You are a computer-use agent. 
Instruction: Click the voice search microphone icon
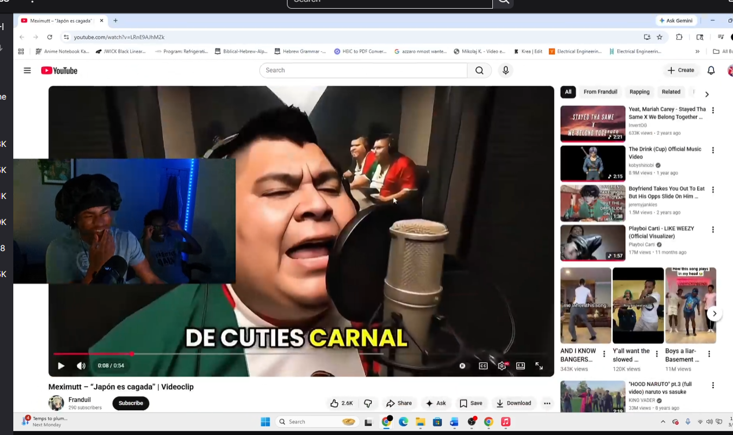[506, 71]
